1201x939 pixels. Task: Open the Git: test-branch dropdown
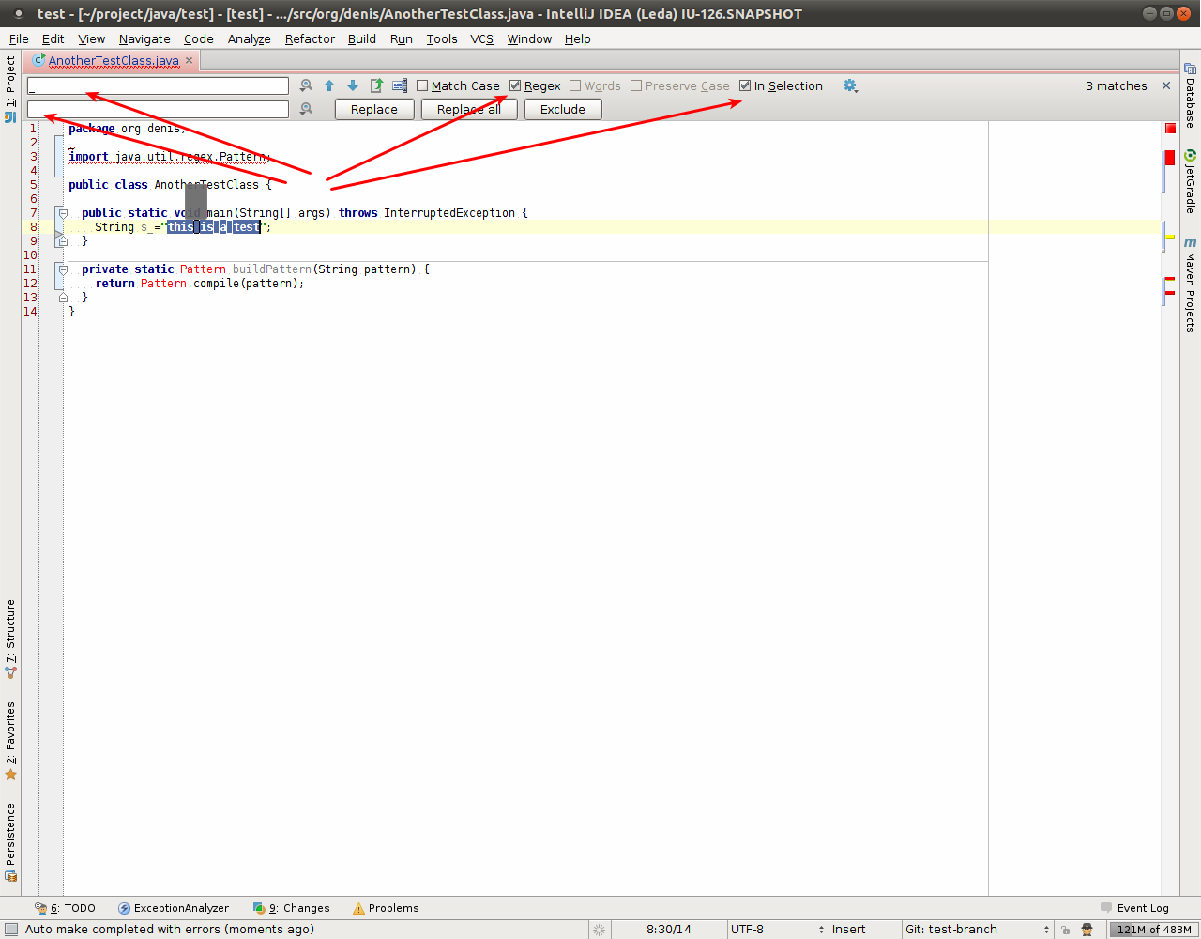pos(977,930)
